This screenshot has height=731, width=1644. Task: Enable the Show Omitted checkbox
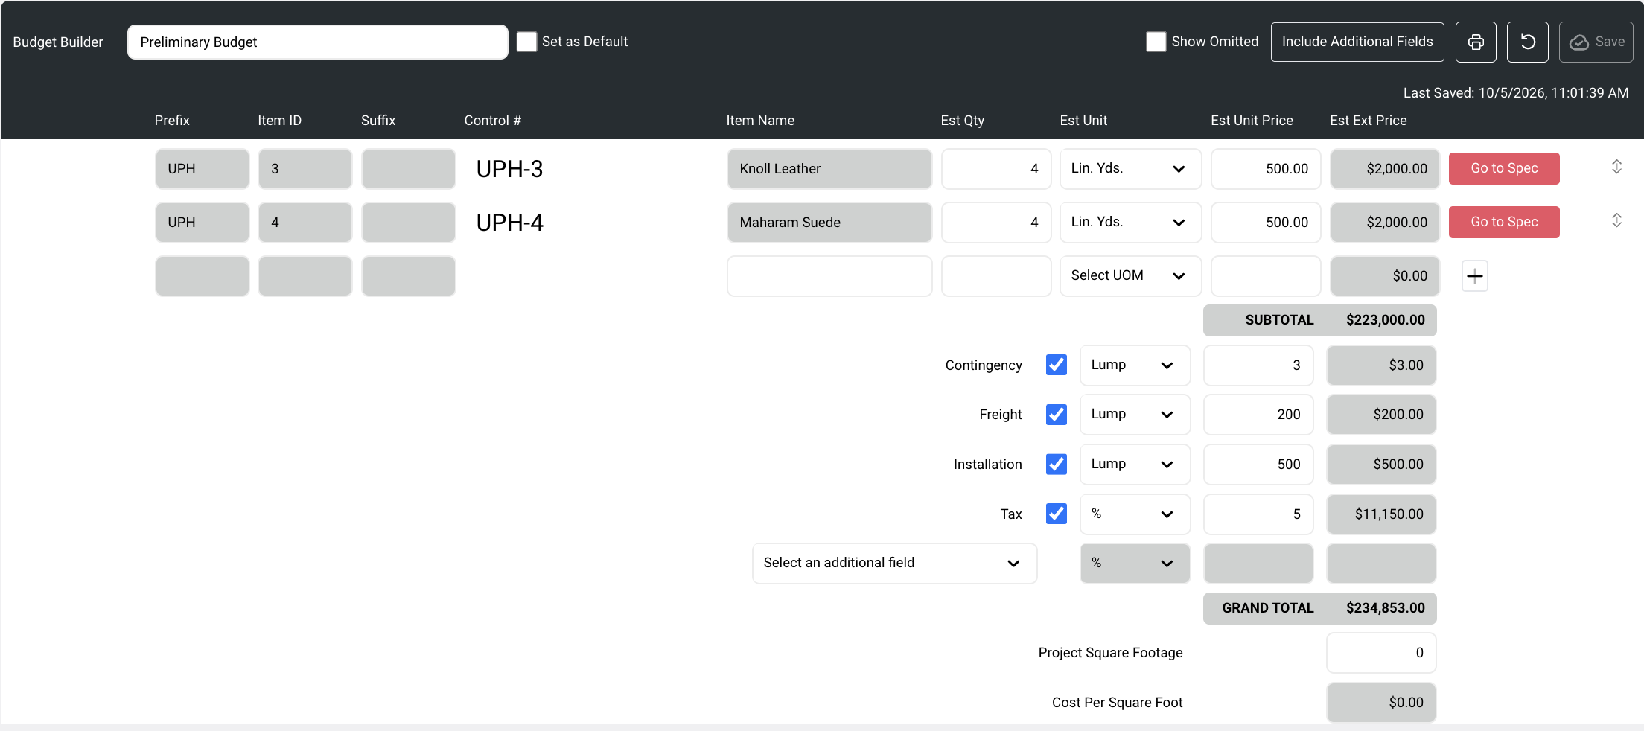[1156, 42]
